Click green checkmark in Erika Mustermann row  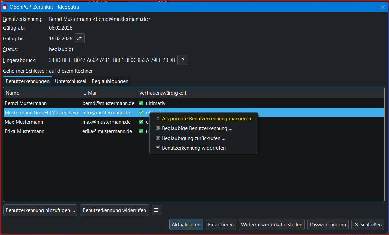coord(141,131)
